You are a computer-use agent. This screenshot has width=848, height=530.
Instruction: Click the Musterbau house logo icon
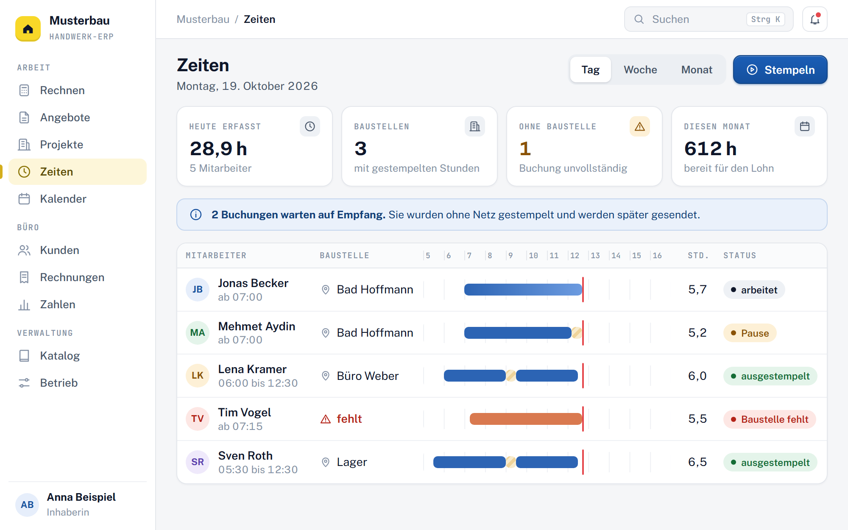pos(28,28)
